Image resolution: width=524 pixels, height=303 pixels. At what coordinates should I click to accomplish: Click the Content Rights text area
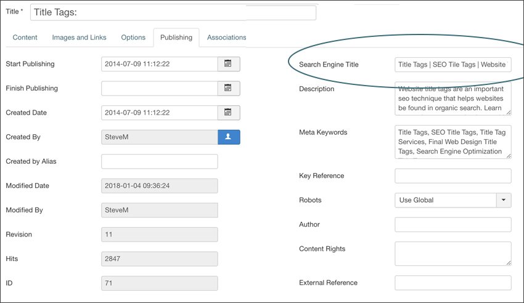453,254
